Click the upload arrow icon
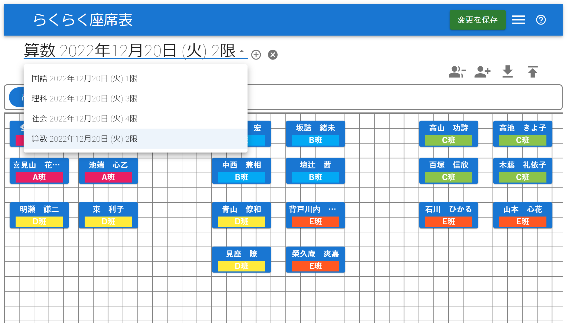The width and height of the screenshot is (574, 323). tap(532, 72)
